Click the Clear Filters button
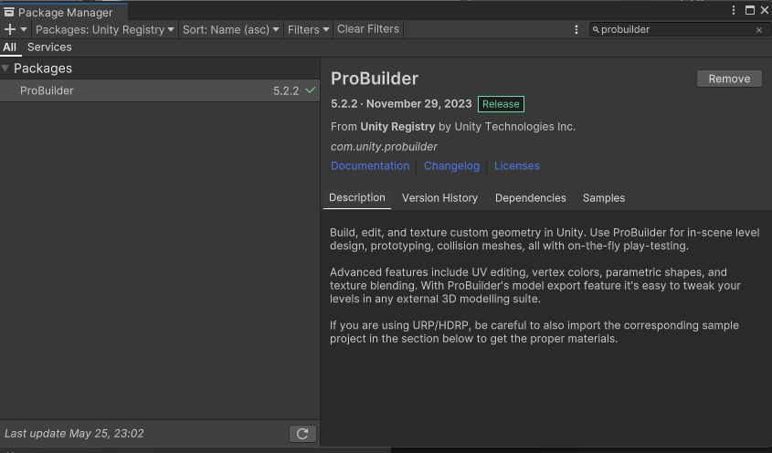Screen dimensions: 772x453 [368, 29]
